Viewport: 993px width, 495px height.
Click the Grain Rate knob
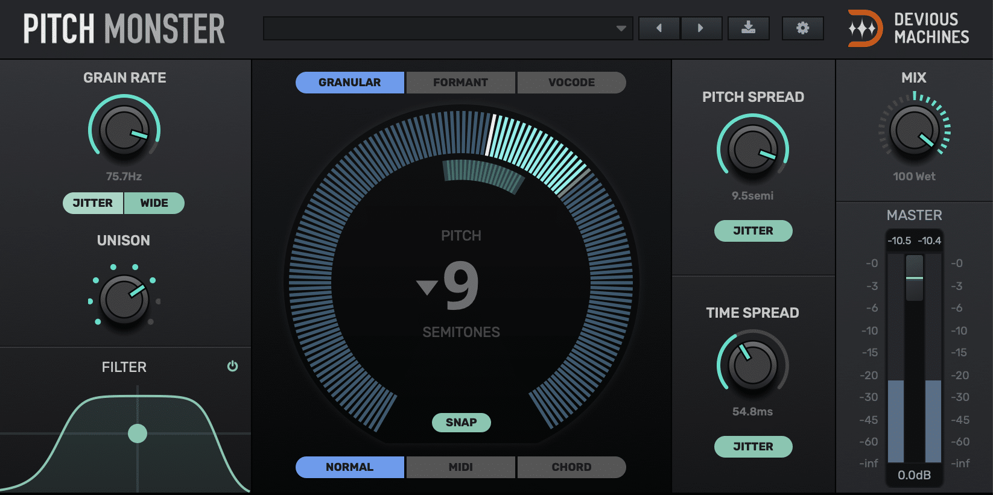click(x=124, y=130)
